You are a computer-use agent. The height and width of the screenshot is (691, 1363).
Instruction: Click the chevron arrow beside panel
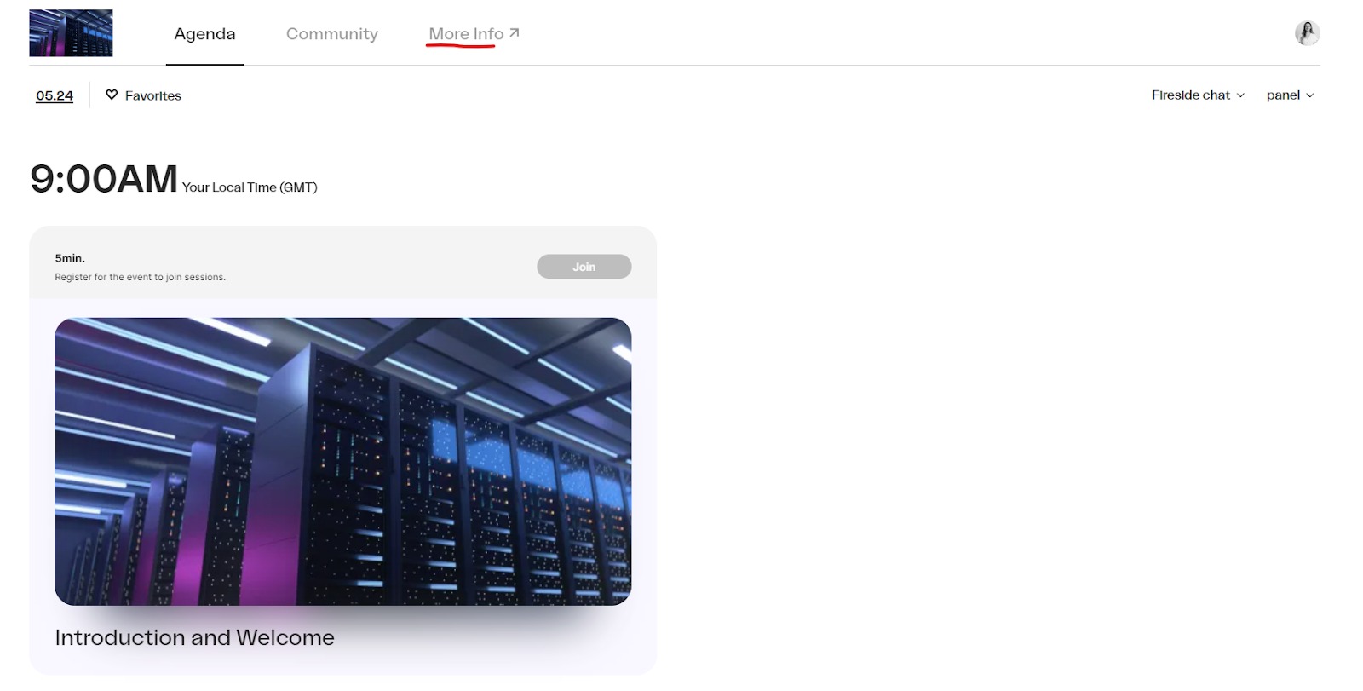1310,95
